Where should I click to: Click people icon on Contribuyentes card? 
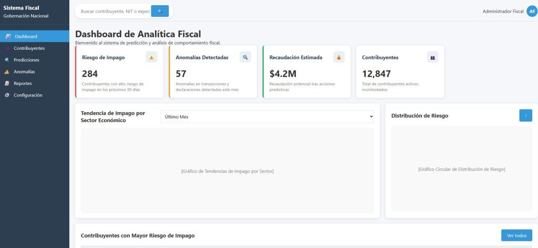(432, 58)
